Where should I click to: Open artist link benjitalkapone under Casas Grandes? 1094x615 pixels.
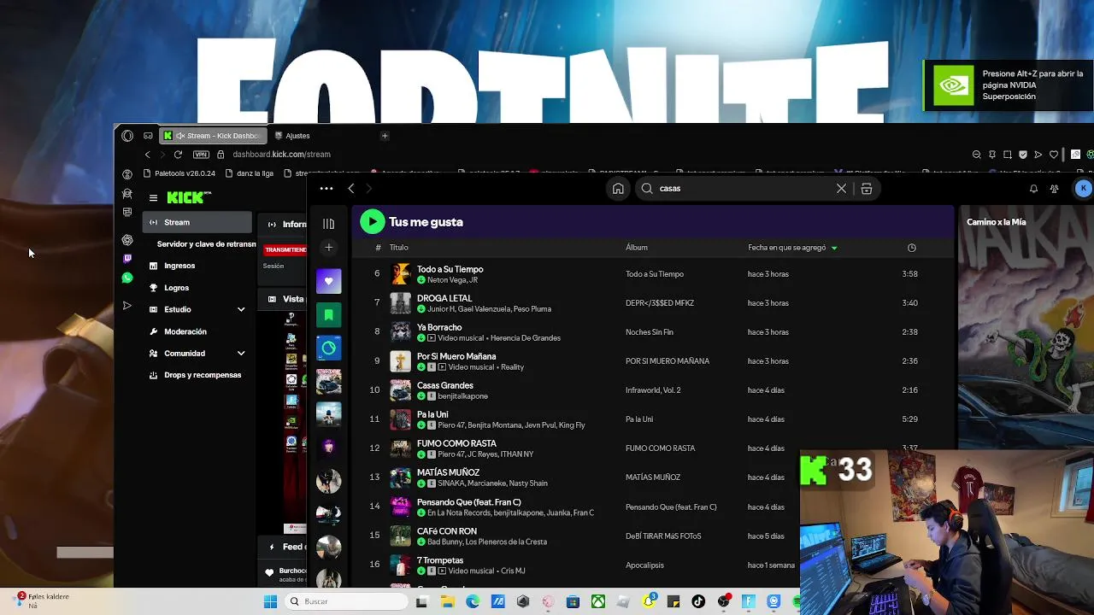(464, 396)
